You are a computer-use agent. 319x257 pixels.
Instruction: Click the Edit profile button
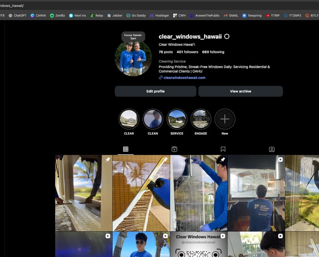(155, 91)
